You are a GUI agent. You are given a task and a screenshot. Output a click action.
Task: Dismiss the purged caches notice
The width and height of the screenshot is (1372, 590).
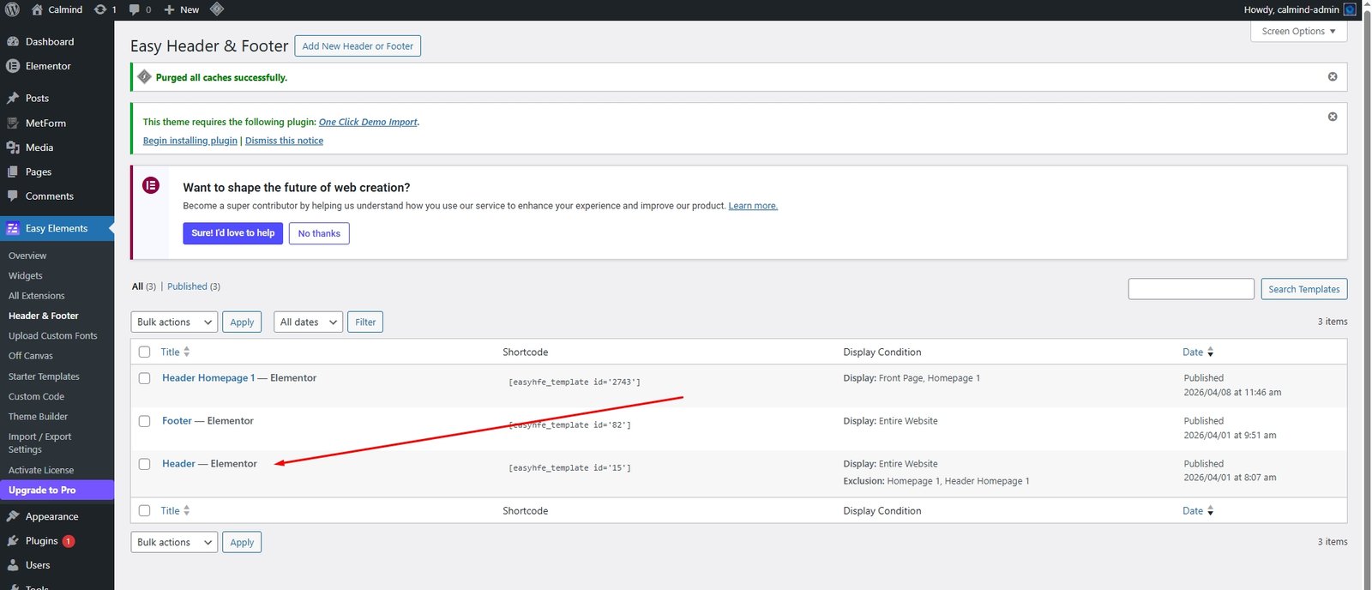(1333, 77)
